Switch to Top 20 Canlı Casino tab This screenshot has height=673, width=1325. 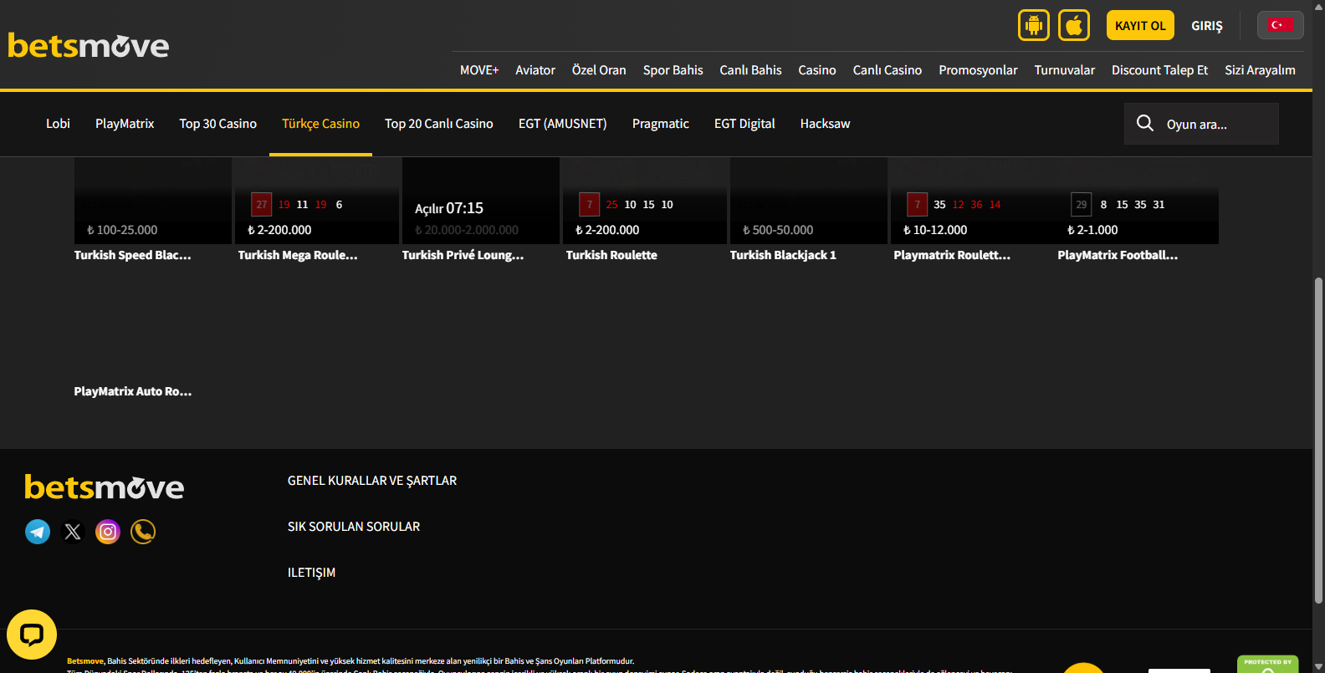click(439, 124)
